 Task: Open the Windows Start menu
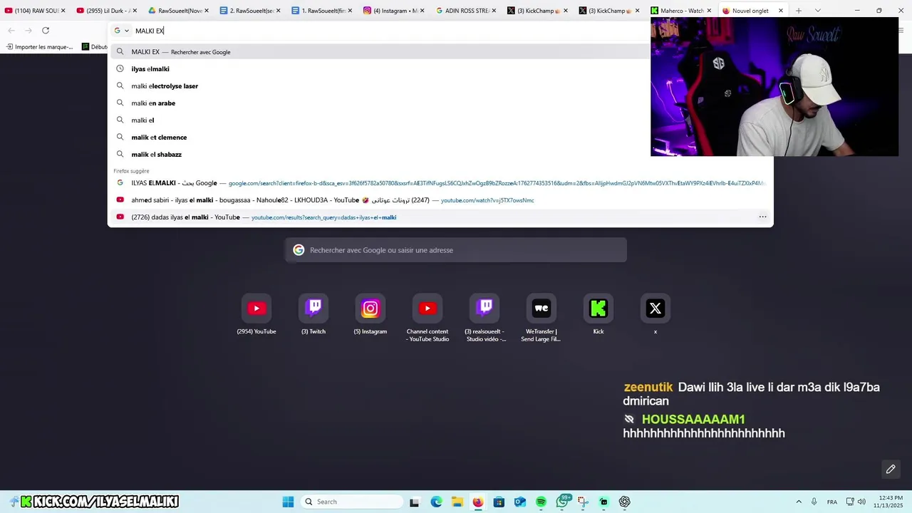(288, 502)
